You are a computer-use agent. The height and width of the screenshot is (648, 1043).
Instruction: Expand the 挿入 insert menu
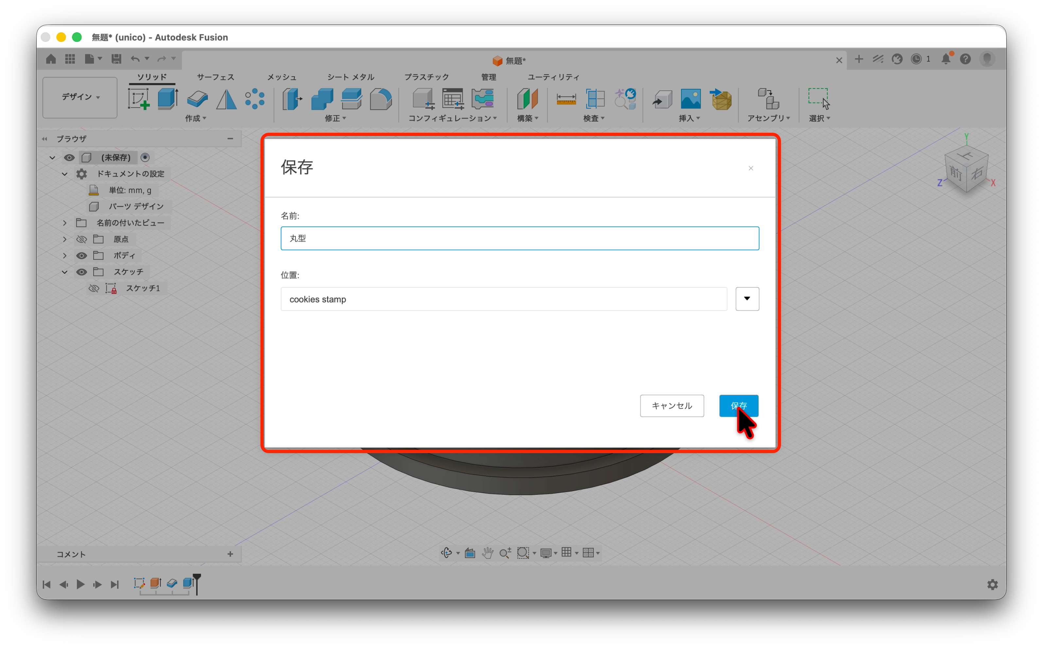click(x=689, y=118)
